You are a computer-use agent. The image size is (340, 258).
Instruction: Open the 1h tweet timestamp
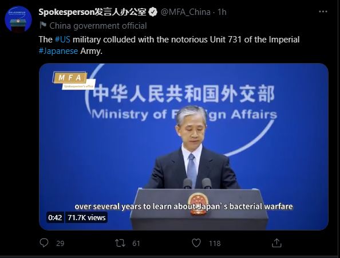tap(222, 12)
